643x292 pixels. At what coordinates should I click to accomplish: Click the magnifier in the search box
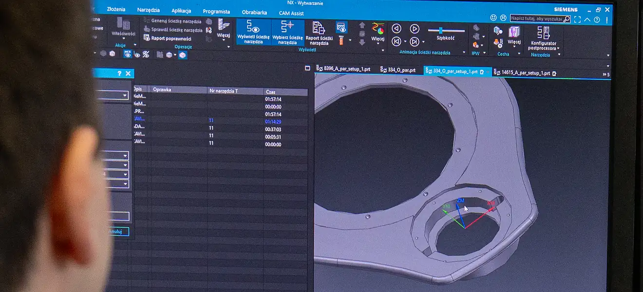(x=567, y=19)
